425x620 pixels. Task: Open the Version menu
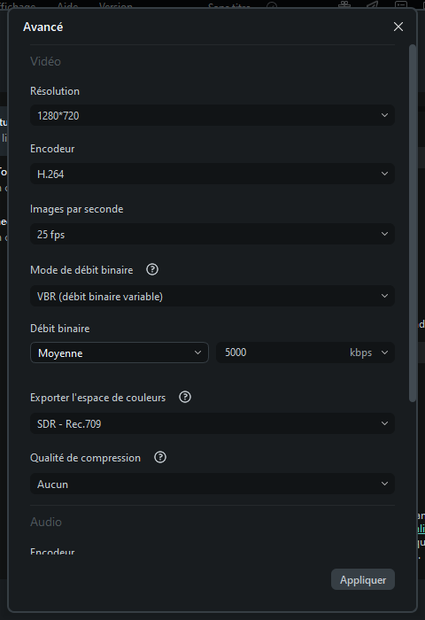tap(115, 5)
